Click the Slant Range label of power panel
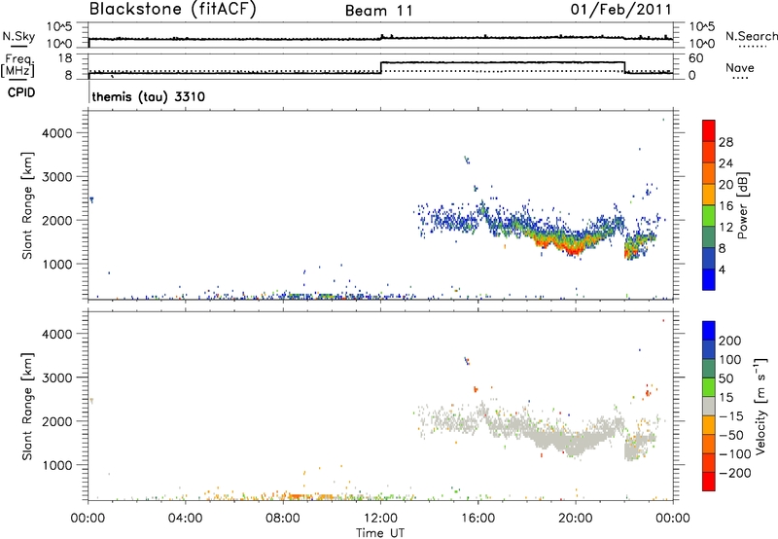778x539 pixels. 27,205
